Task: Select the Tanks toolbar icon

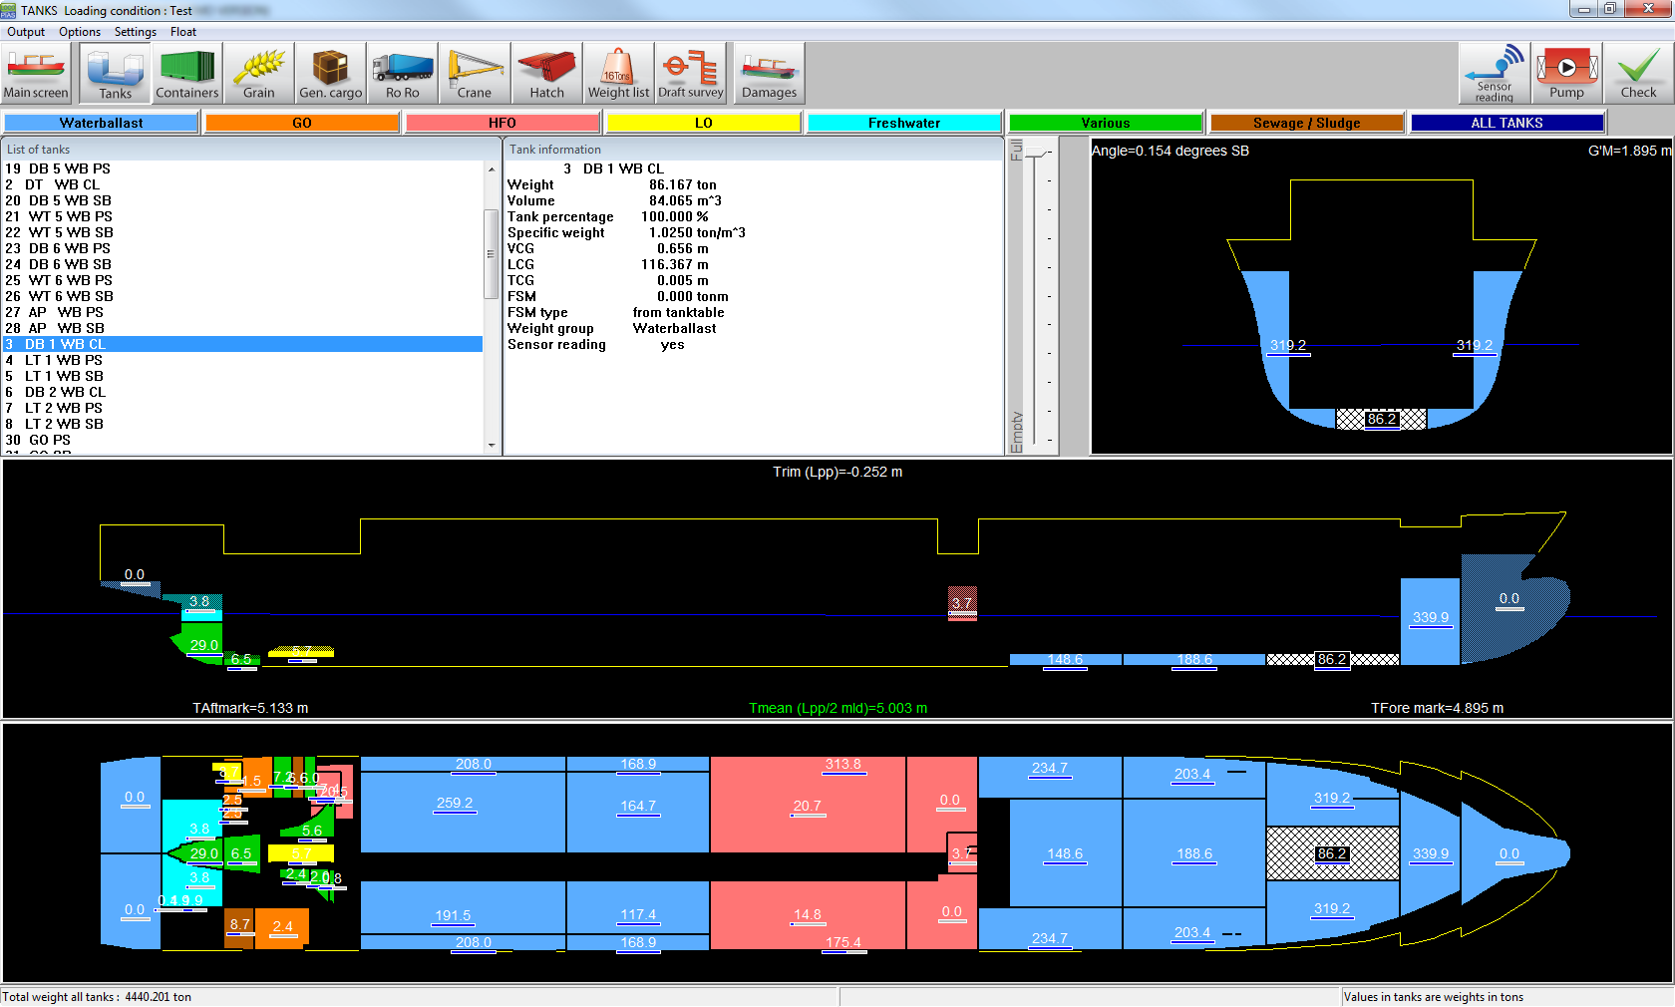Action: [116, 73]
